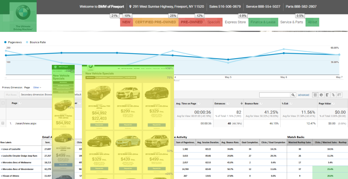
Task: Open the help icon beside Bounce Rate
Action: point(261,103)
